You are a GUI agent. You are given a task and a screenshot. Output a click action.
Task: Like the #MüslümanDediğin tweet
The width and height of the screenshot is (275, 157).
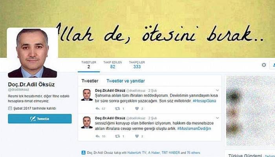click(x=137, y=136)
